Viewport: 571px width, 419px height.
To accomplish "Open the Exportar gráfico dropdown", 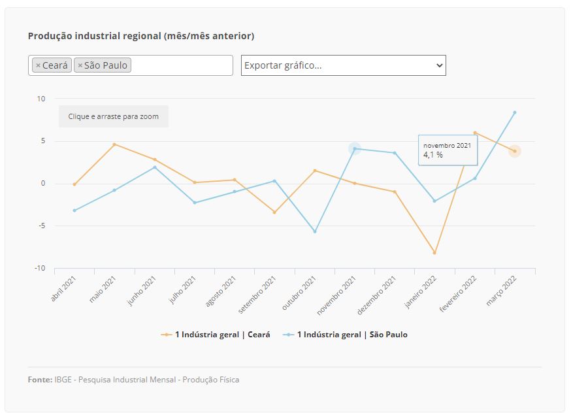I will 344,65.
